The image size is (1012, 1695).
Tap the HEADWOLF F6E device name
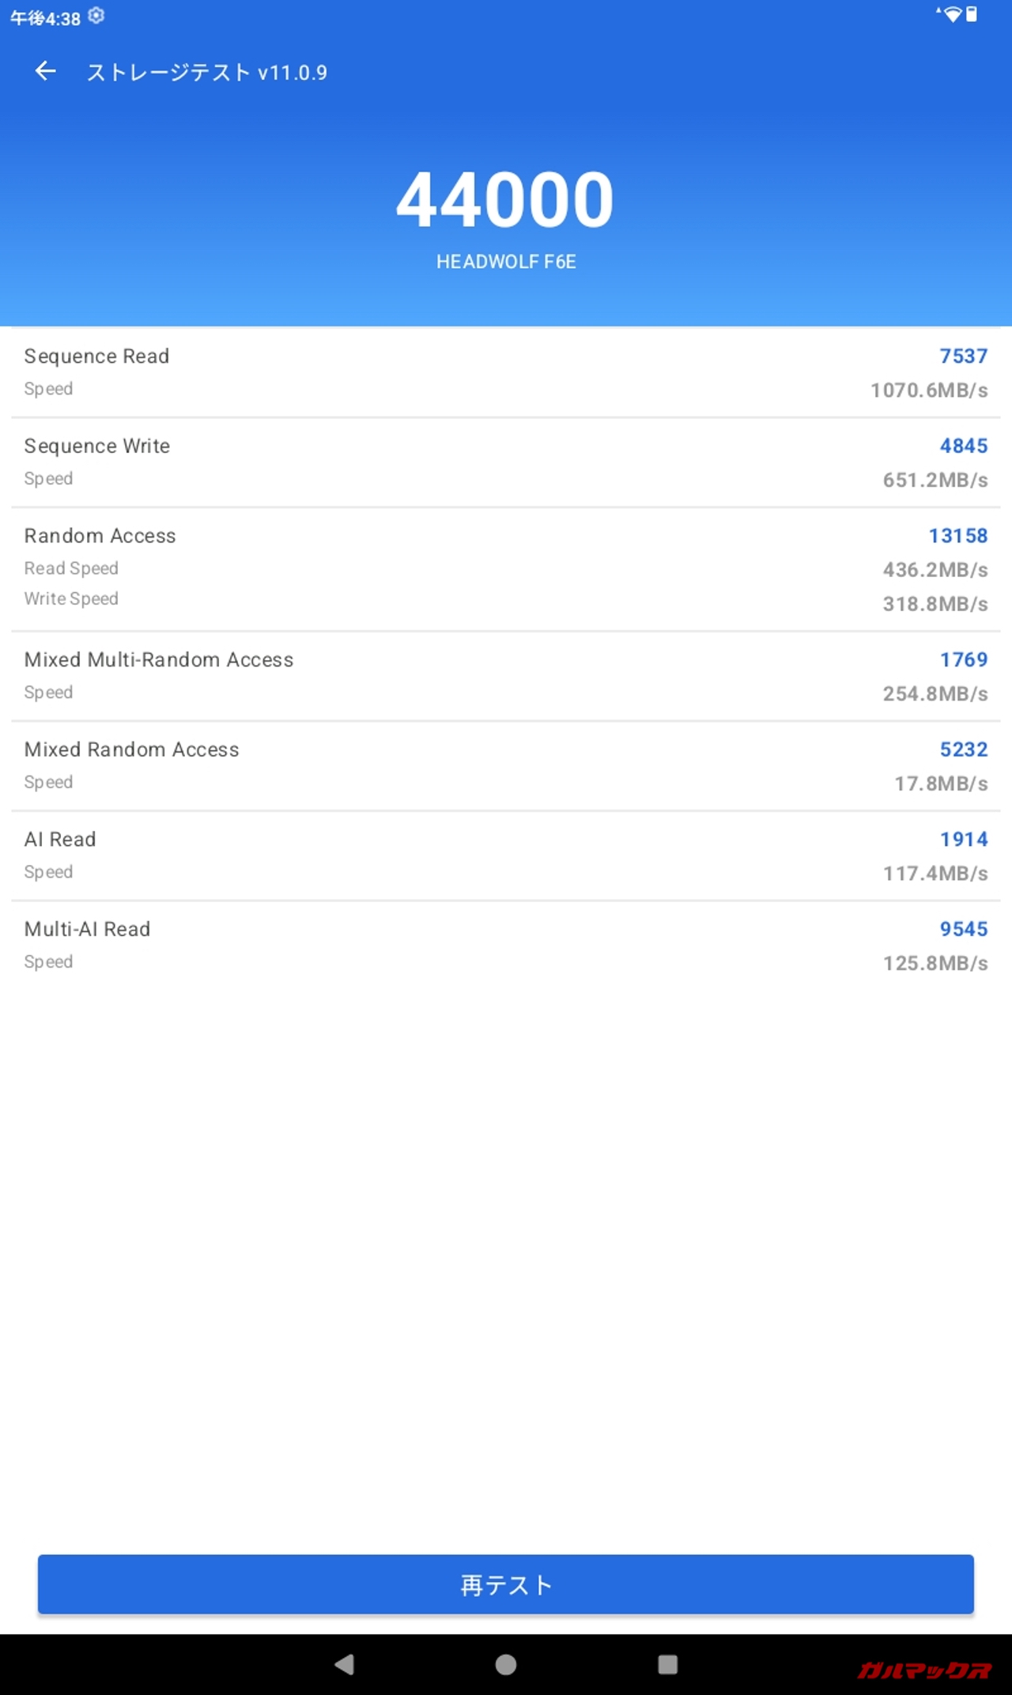click(506, 262)
